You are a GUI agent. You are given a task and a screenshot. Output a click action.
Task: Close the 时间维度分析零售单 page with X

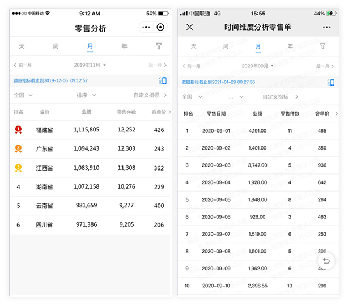tap(189, 27)
